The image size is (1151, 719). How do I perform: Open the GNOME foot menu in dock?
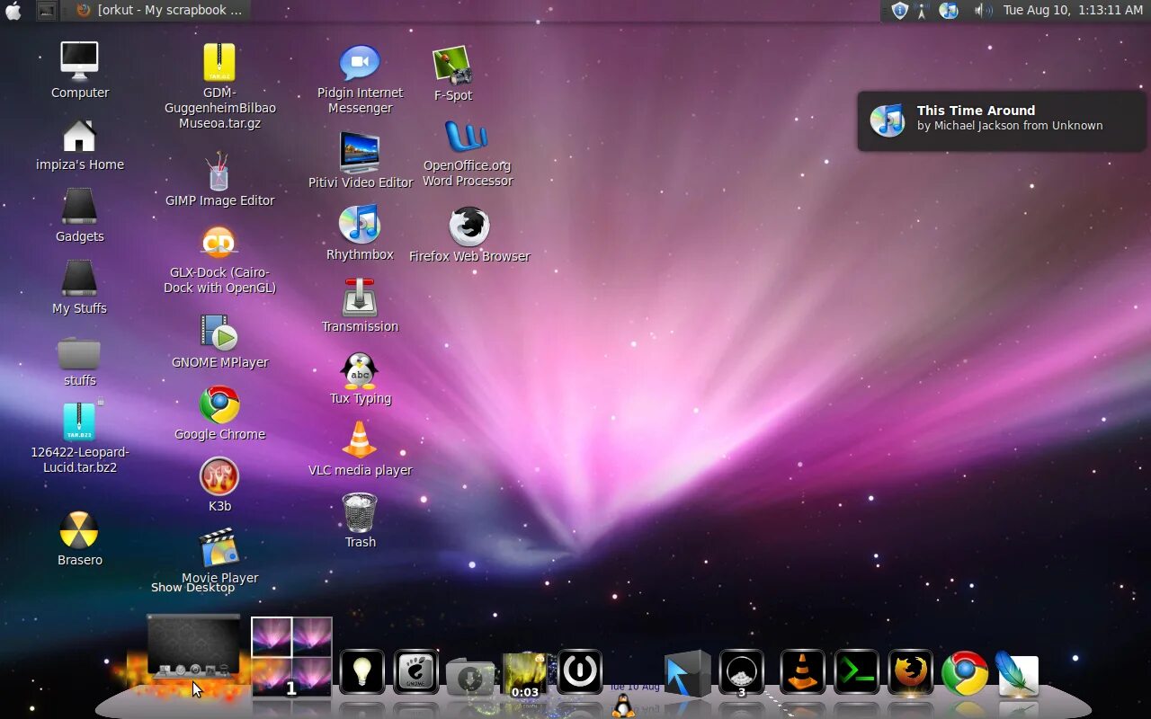coord(416,671)
